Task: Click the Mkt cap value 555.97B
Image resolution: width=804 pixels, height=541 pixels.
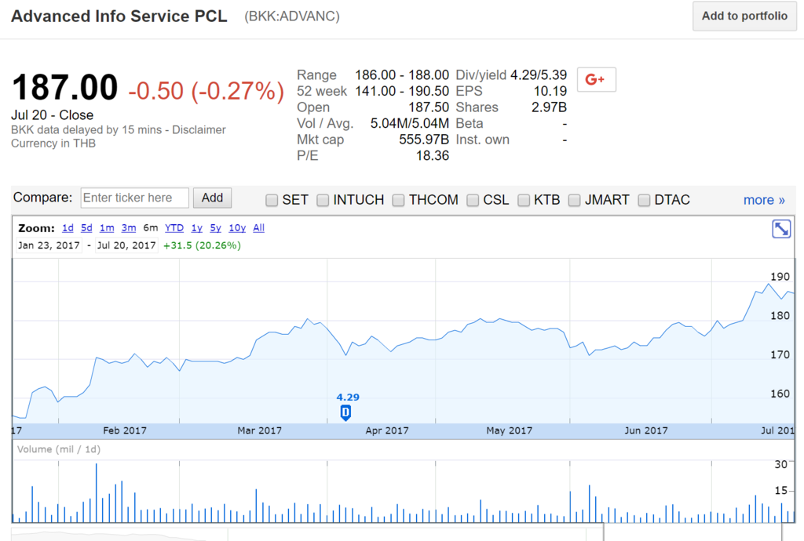Action: [x=423, y=140]
